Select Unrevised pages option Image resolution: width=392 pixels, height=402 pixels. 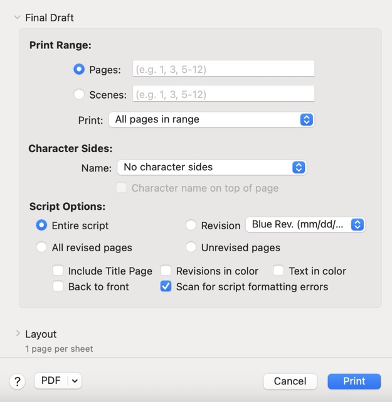191,247
